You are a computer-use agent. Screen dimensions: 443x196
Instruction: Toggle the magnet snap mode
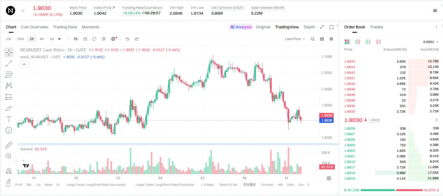click(x=9, y=171)
